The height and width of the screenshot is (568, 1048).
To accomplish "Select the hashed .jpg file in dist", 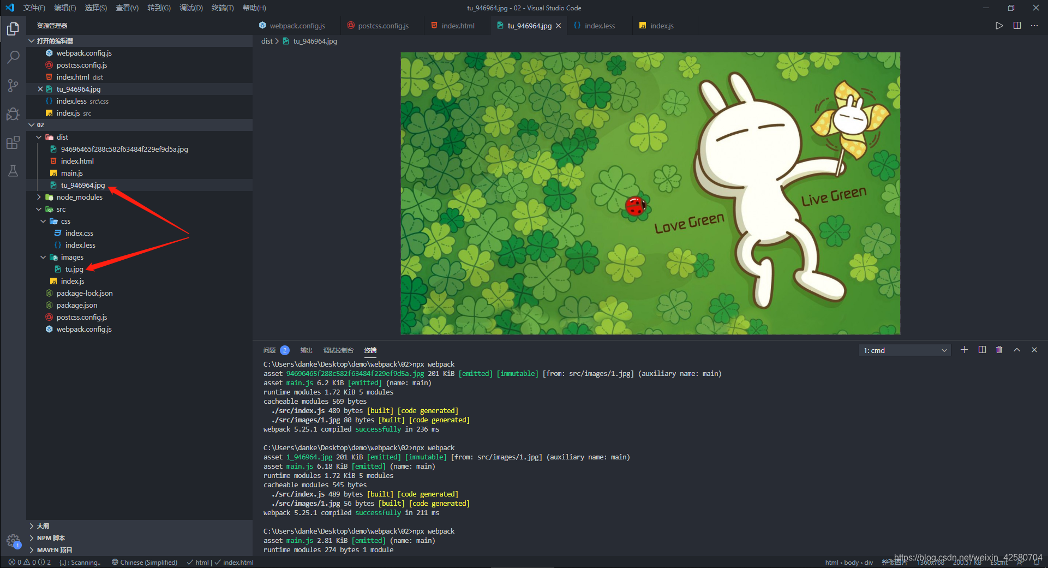I will [x=124, y=149].
